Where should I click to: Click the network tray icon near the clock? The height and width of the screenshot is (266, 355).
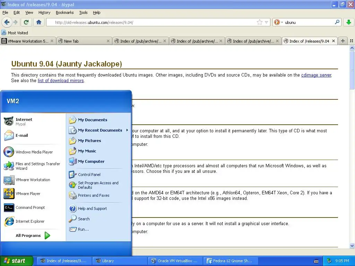[x=329, y=261]
